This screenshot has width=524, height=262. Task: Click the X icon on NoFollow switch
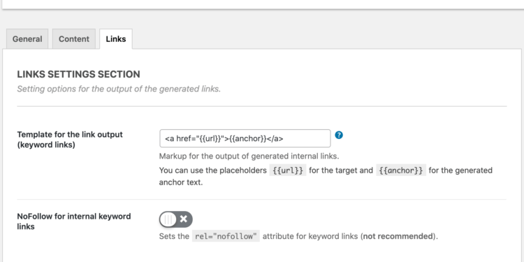coord(184,219)
